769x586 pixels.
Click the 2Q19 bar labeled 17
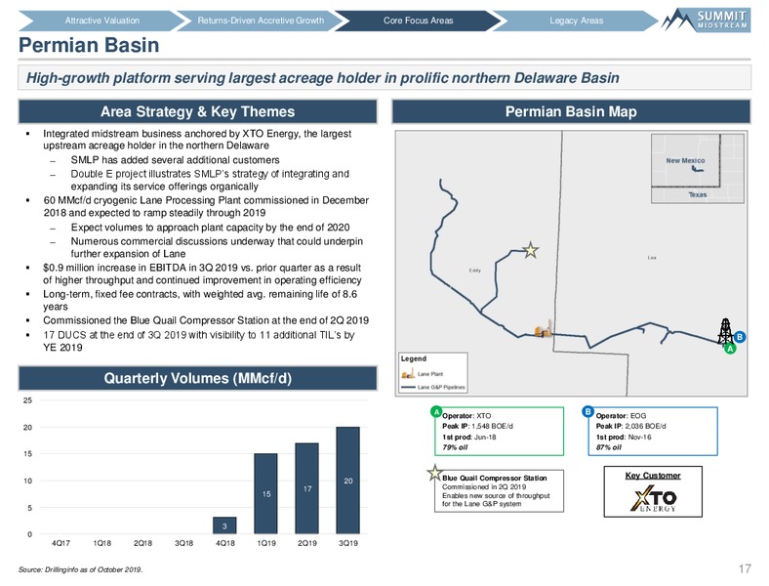(x=307, y=488)
